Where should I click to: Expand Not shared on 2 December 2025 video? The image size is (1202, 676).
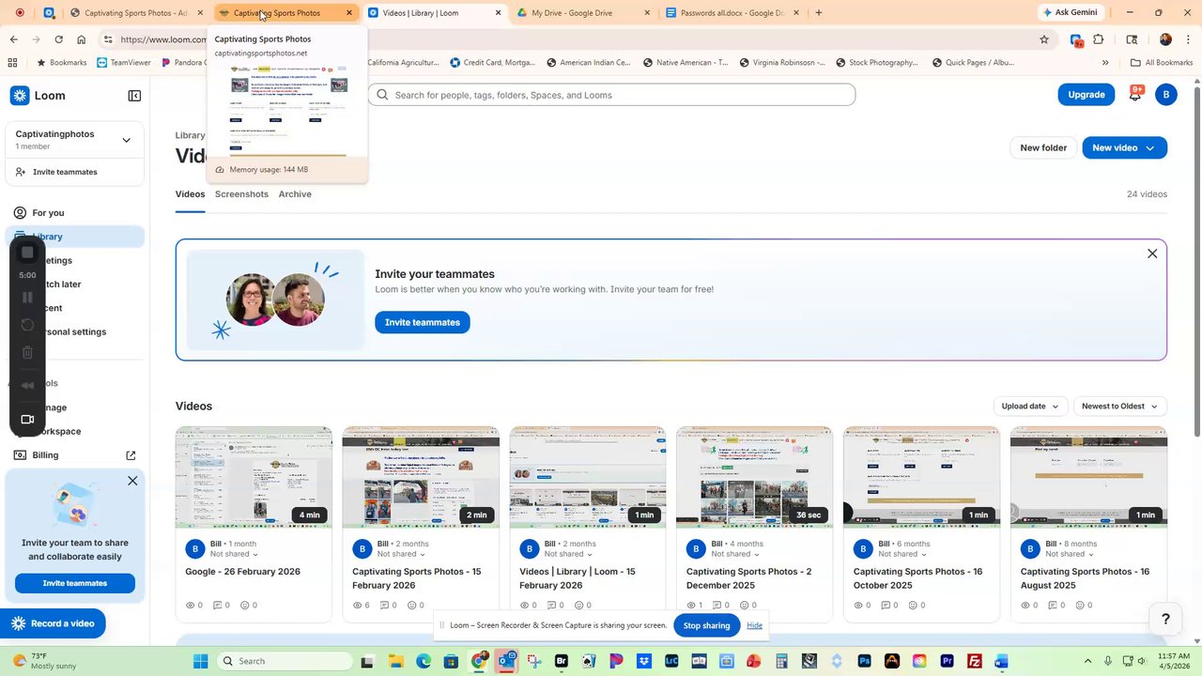[x=735, y=554]
